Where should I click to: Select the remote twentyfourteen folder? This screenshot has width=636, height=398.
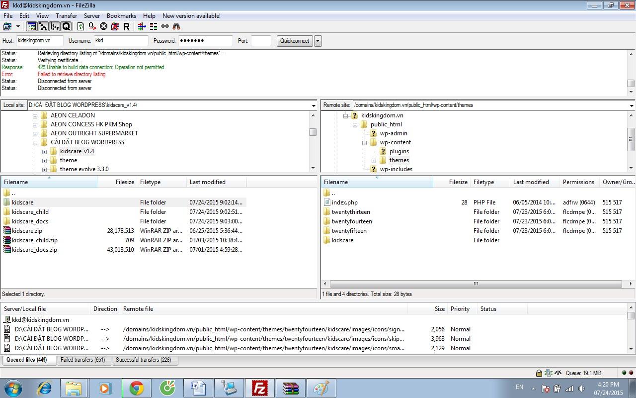352,221
